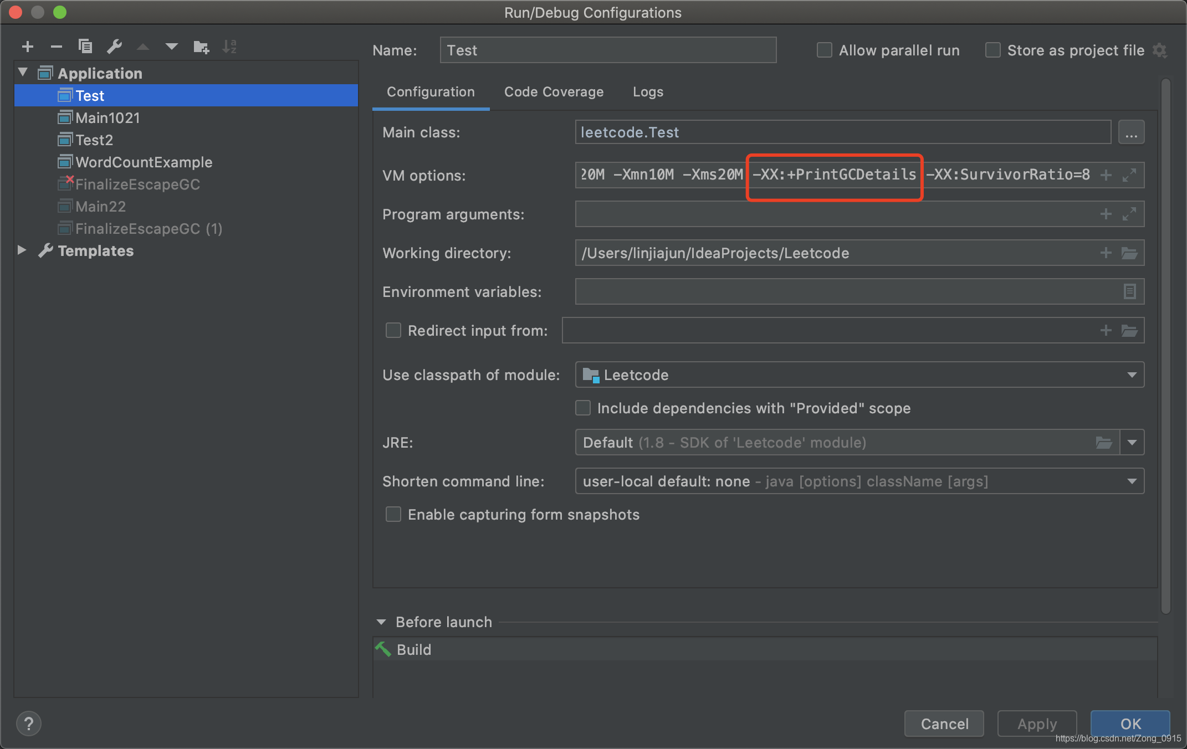Viewport: 1187px width, 749px height.
Task: Expand VM options field icon
Action: [1129, 175]
